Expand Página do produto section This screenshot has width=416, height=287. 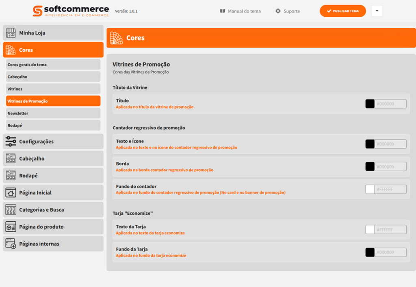pos(53,227)
